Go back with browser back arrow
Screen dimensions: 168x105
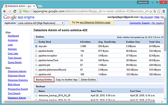coord(4,11)
